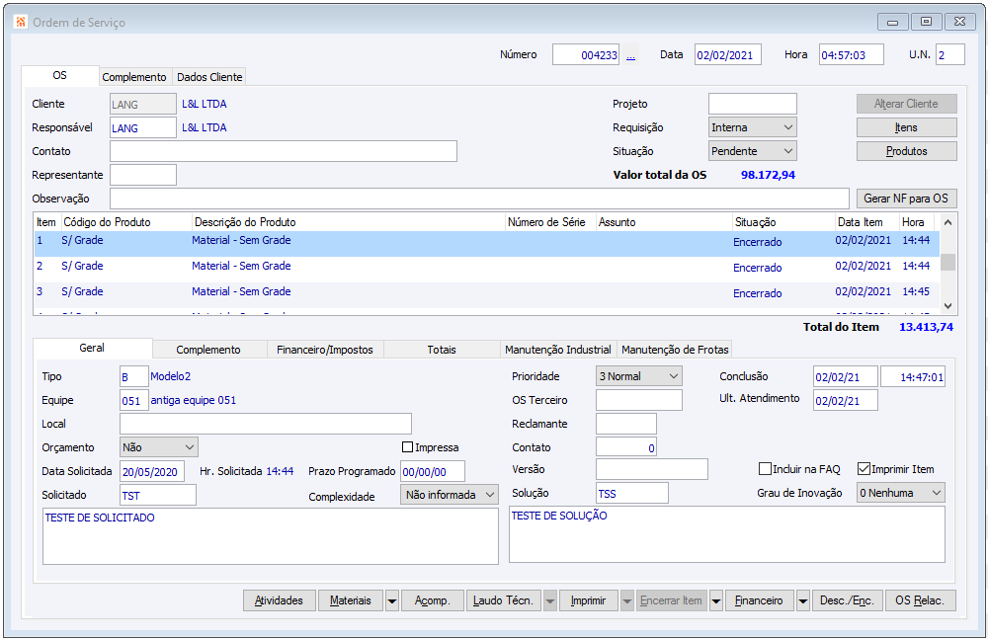Click the arrow right of Laudo Técn. button
The width and height of the screenshot is (988, 638).
point(550,600)
